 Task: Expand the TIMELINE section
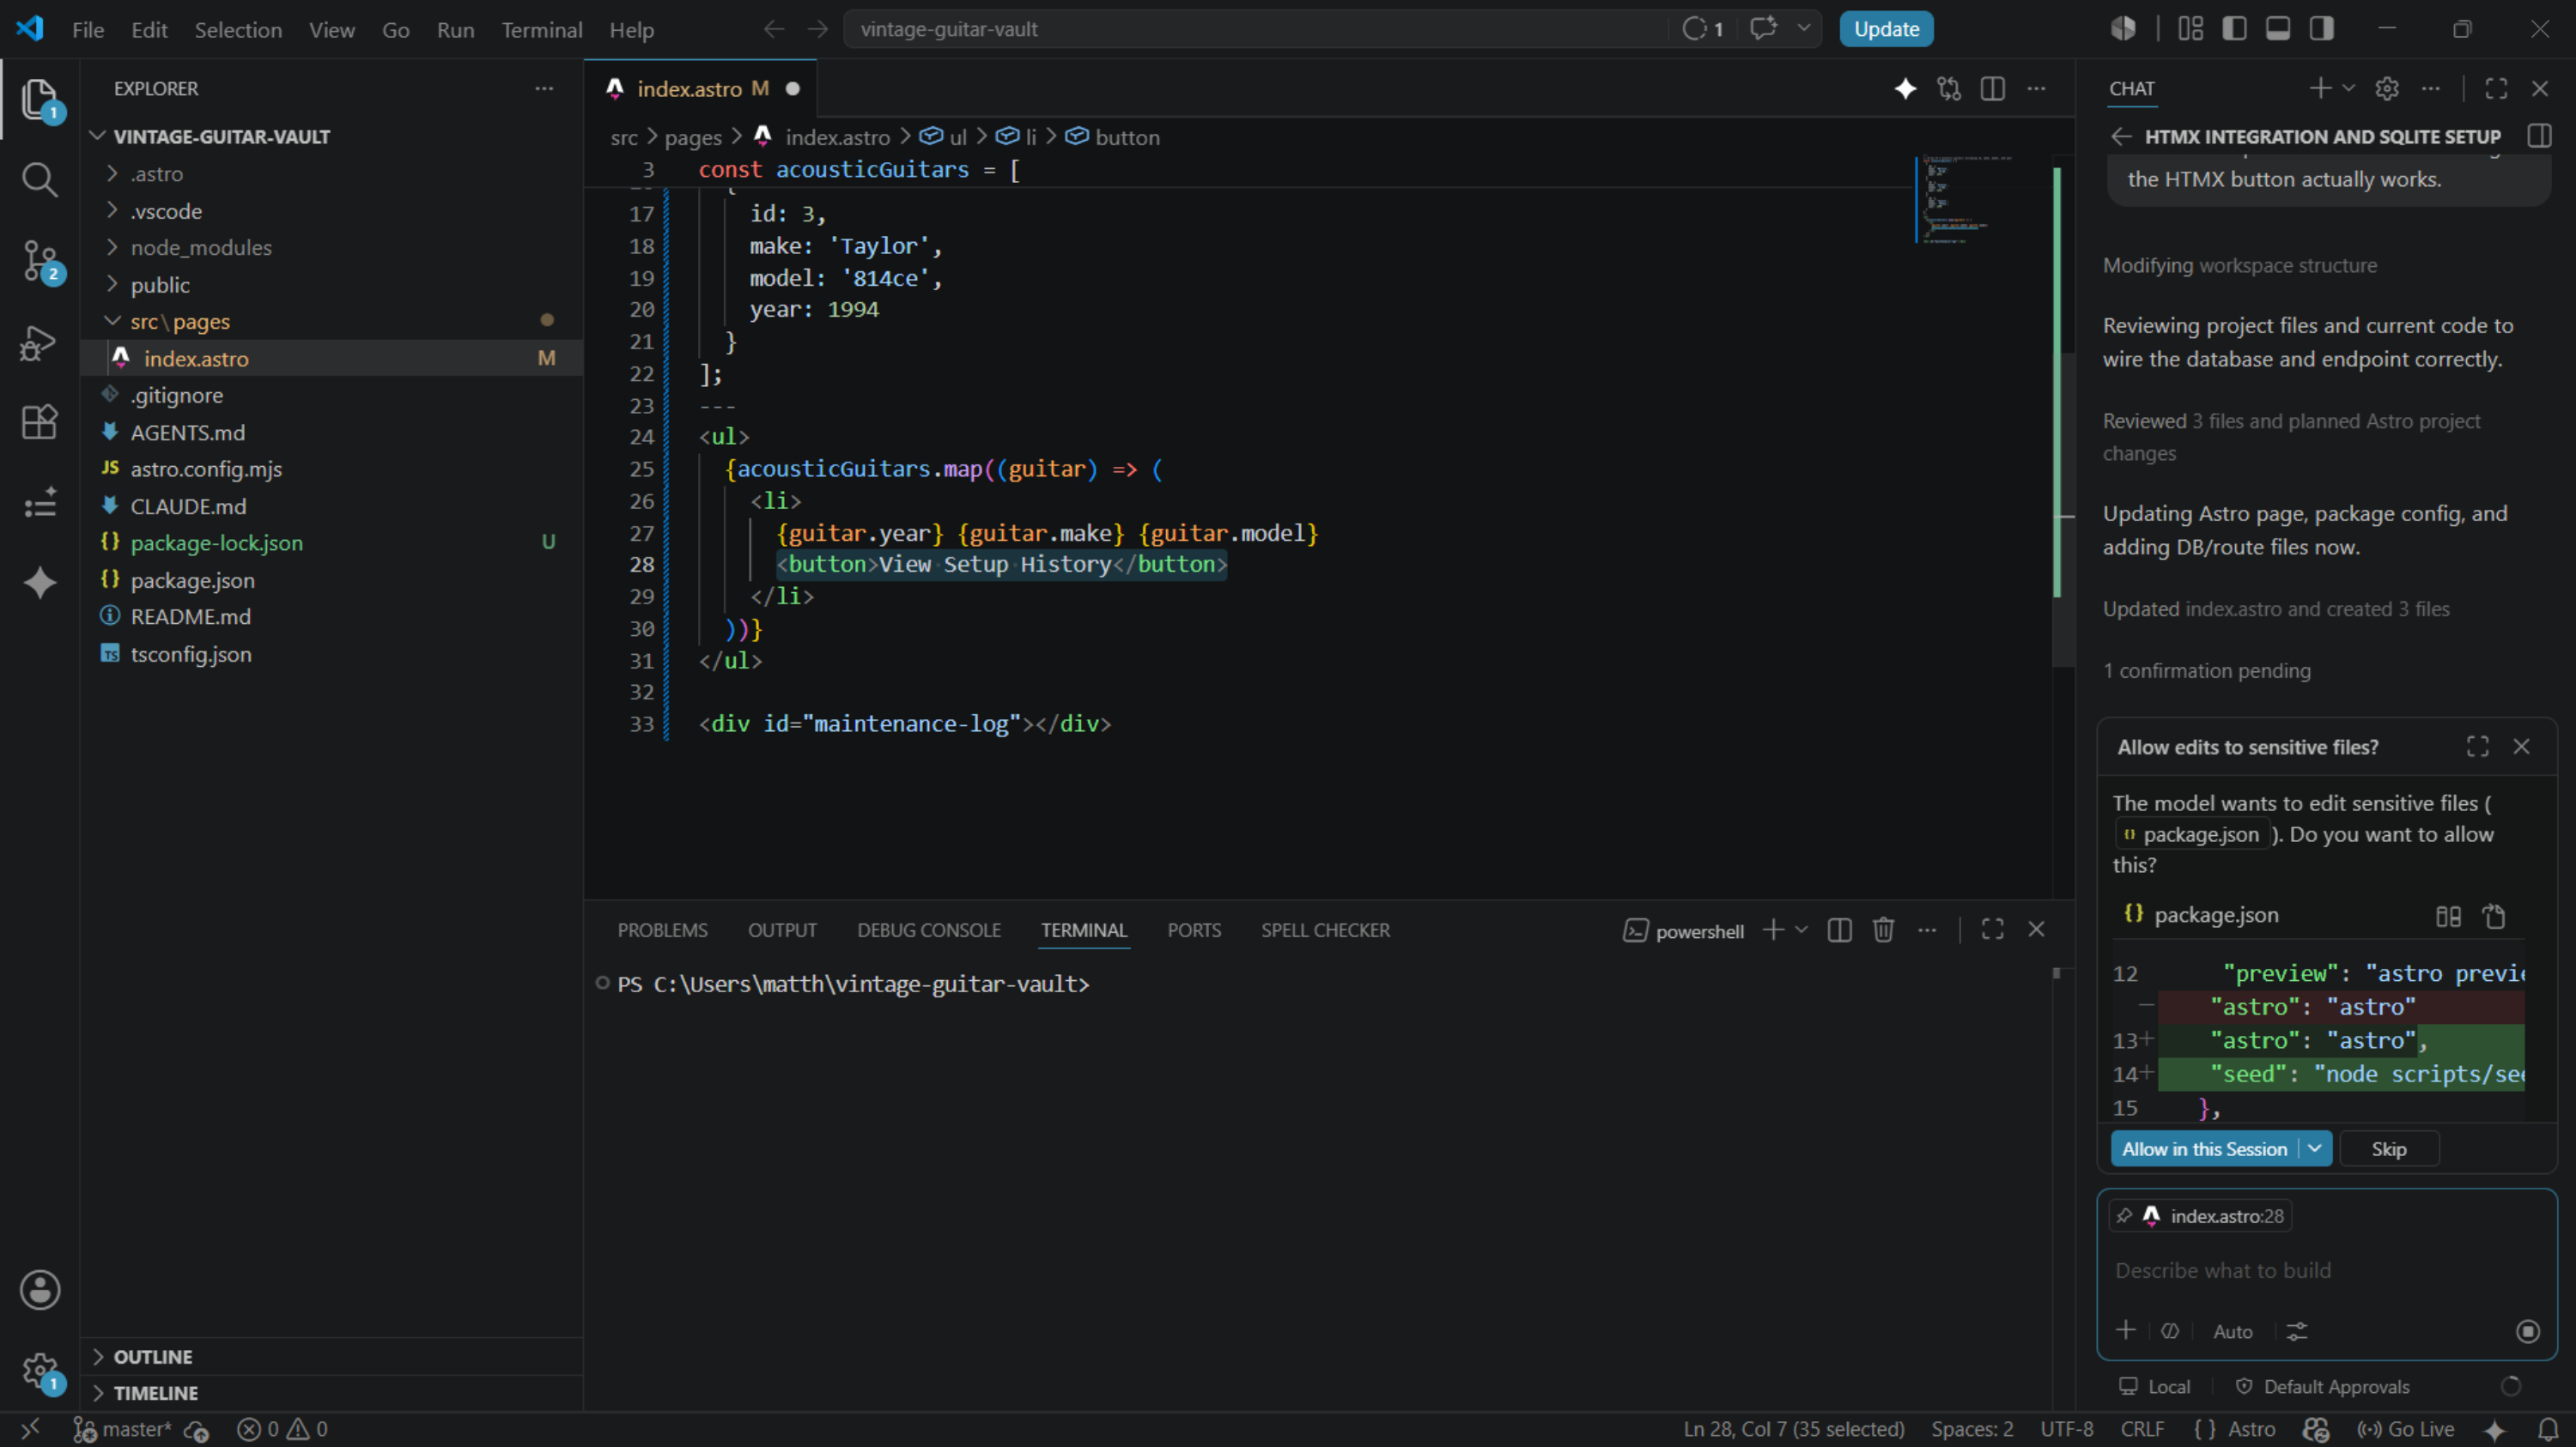pyautogui.click(x=155, y=1393)
